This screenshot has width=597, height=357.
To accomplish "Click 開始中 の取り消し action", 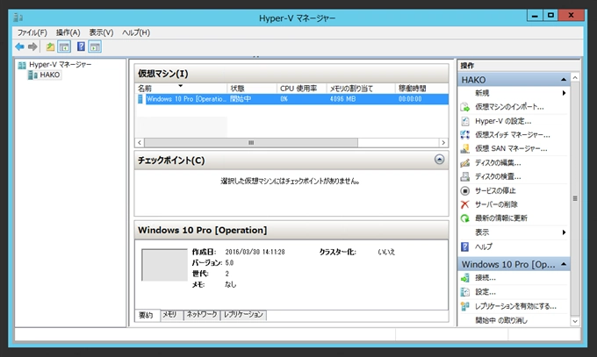I will coord(501,320).
